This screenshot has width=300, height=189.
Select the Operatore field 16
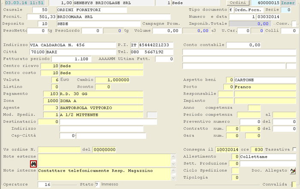(x=44, y=185)
